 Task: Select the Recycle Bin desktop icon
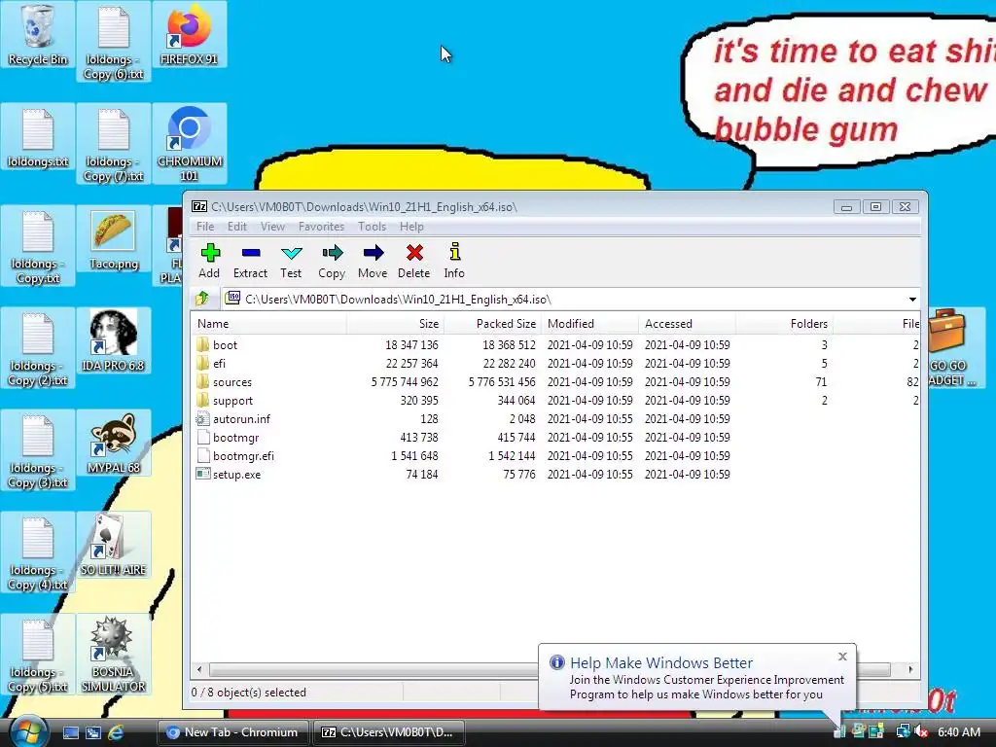[38, 35]
